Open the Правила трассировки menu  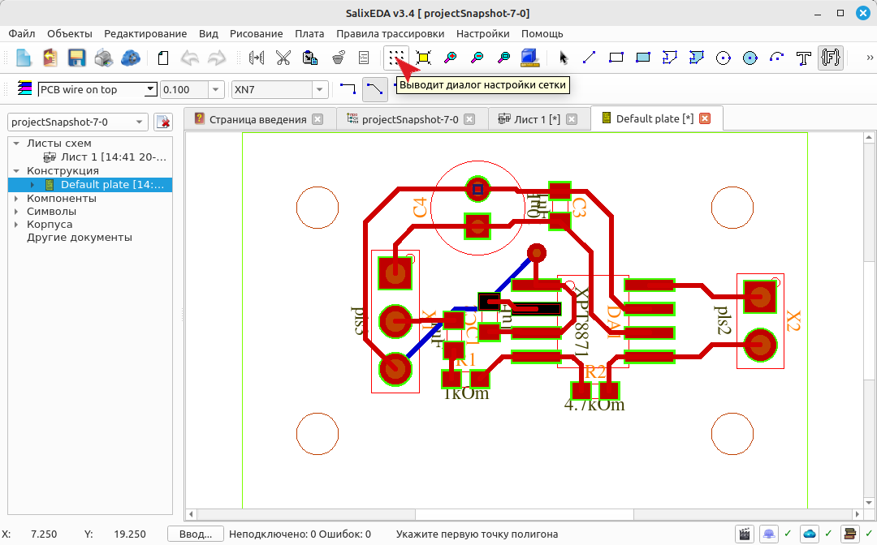390,33
